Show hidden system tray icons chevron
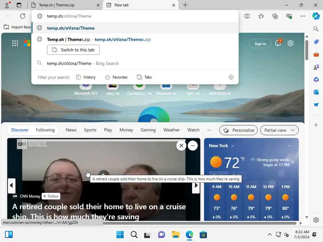Image resolution: width=323 pixels, height=242 pixels. [269, 234]
